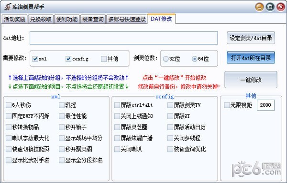Tick the 屏蔽灵芝圈 checkbox

117,127
